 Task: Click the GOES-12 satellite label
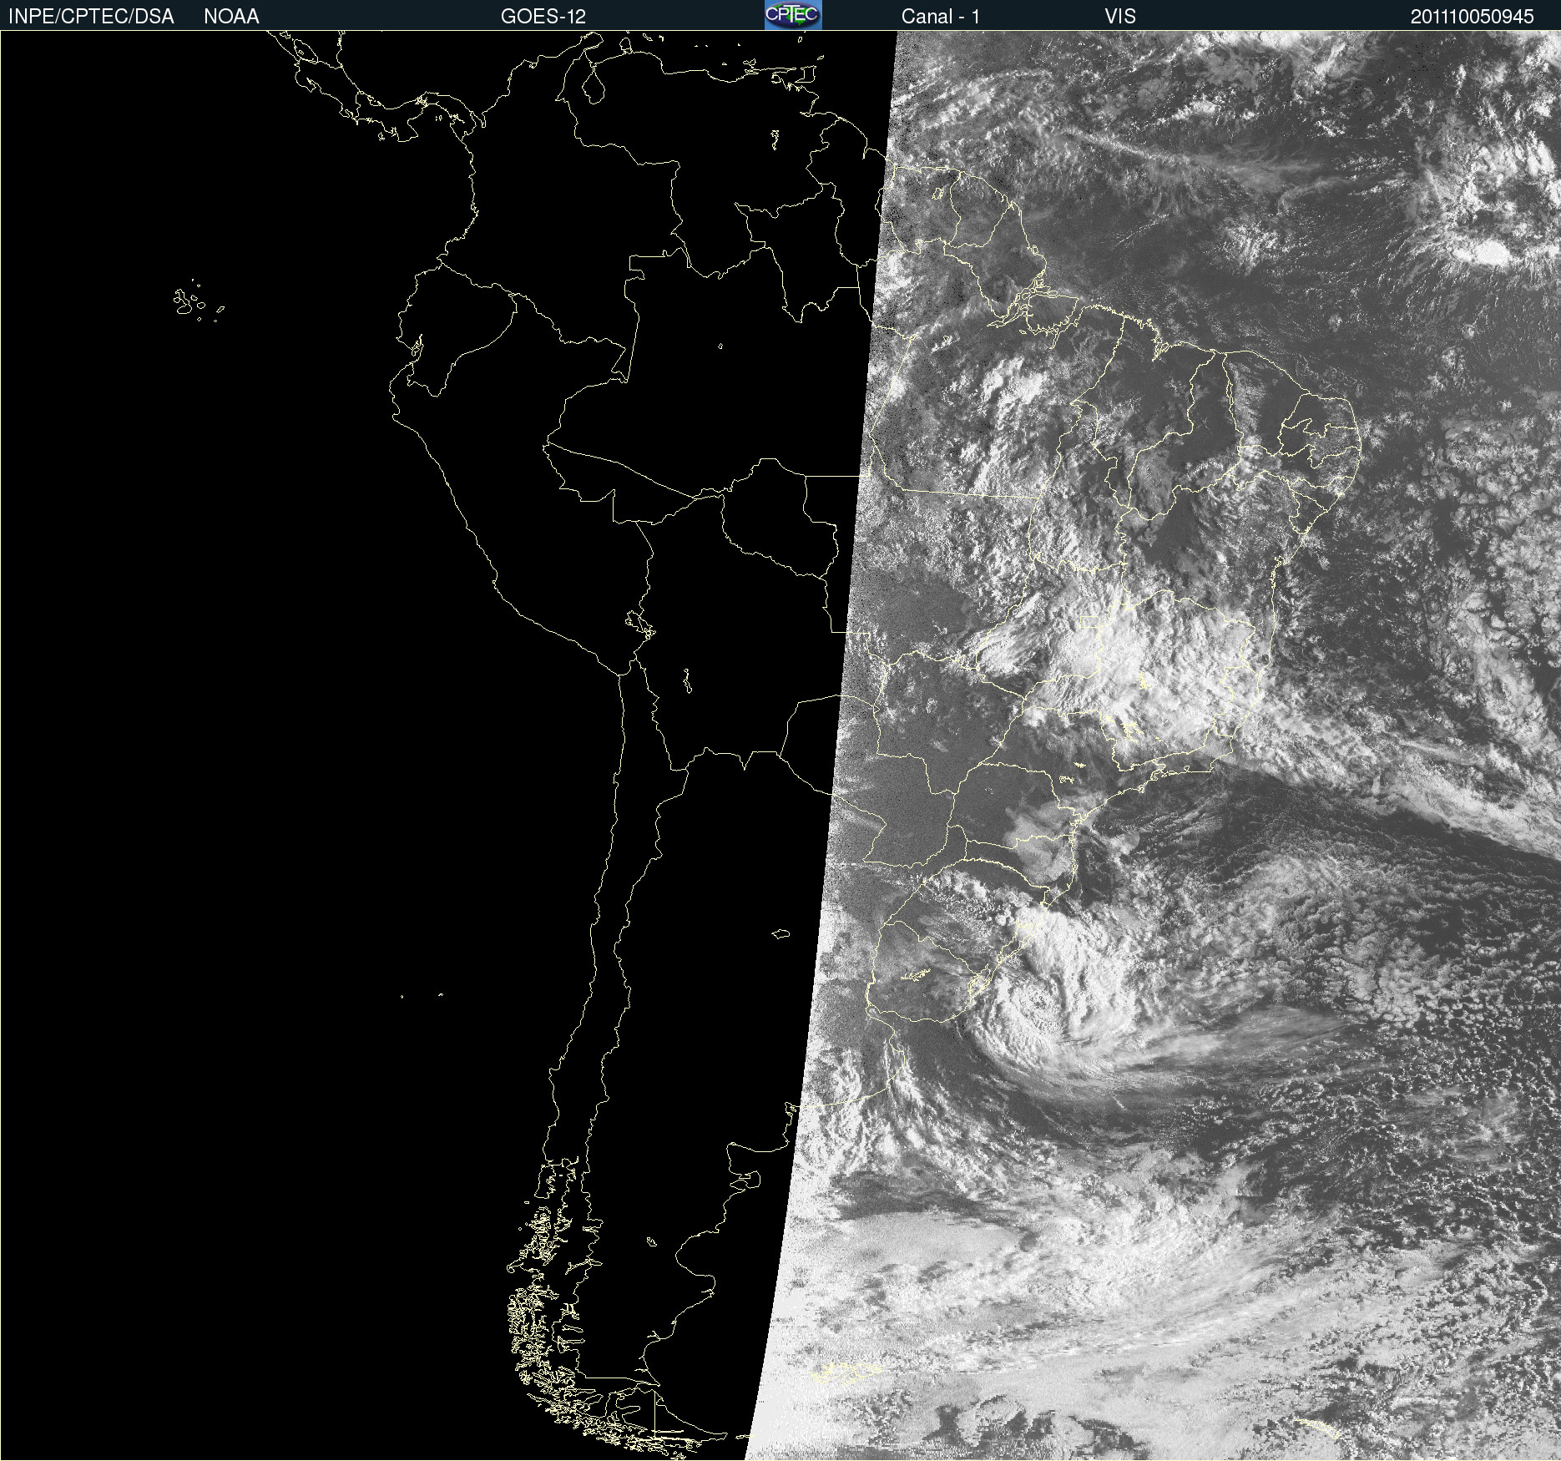pos(543,17)
